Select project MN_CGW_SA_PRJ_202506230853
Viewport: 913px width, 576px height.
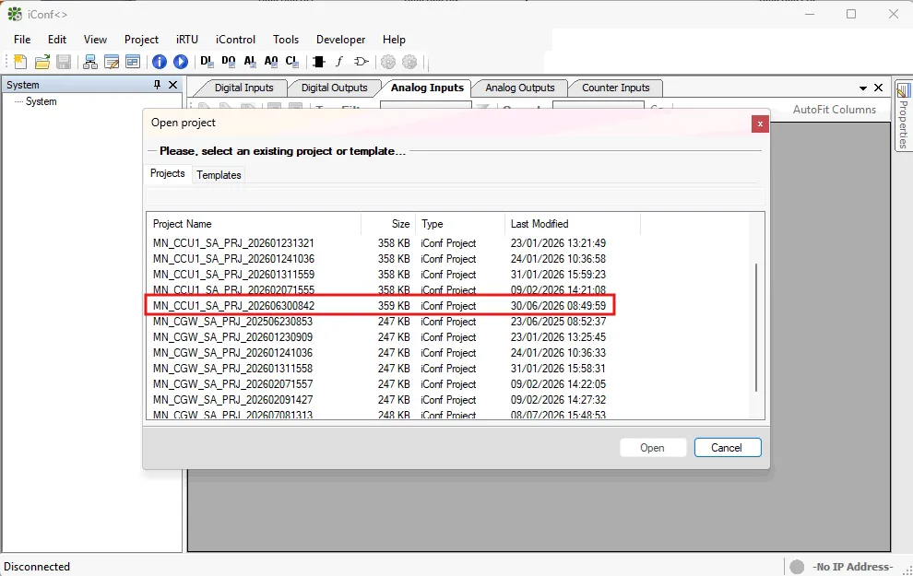point(379,321)
